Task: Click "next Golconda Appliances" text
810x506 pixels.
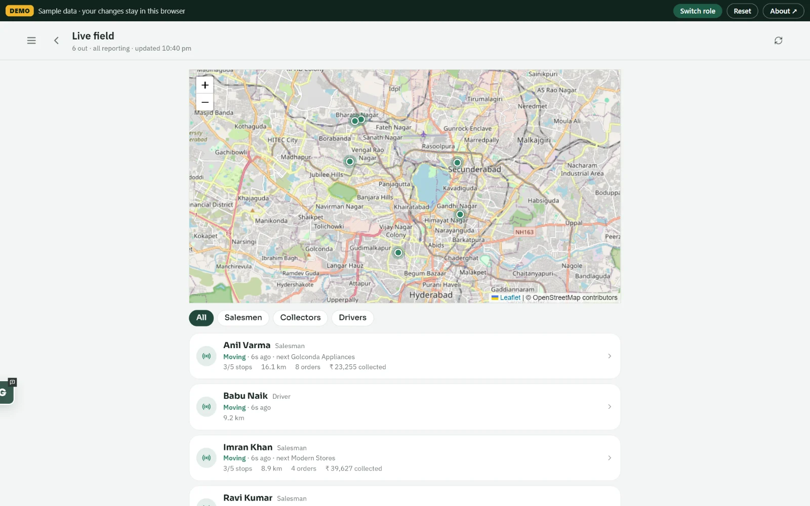Action: tap(315, 357)
